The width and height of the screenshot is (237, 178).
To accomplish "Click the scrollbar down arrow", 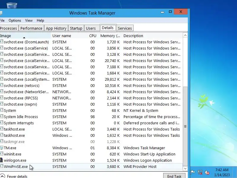I will (x=185, y=168).
